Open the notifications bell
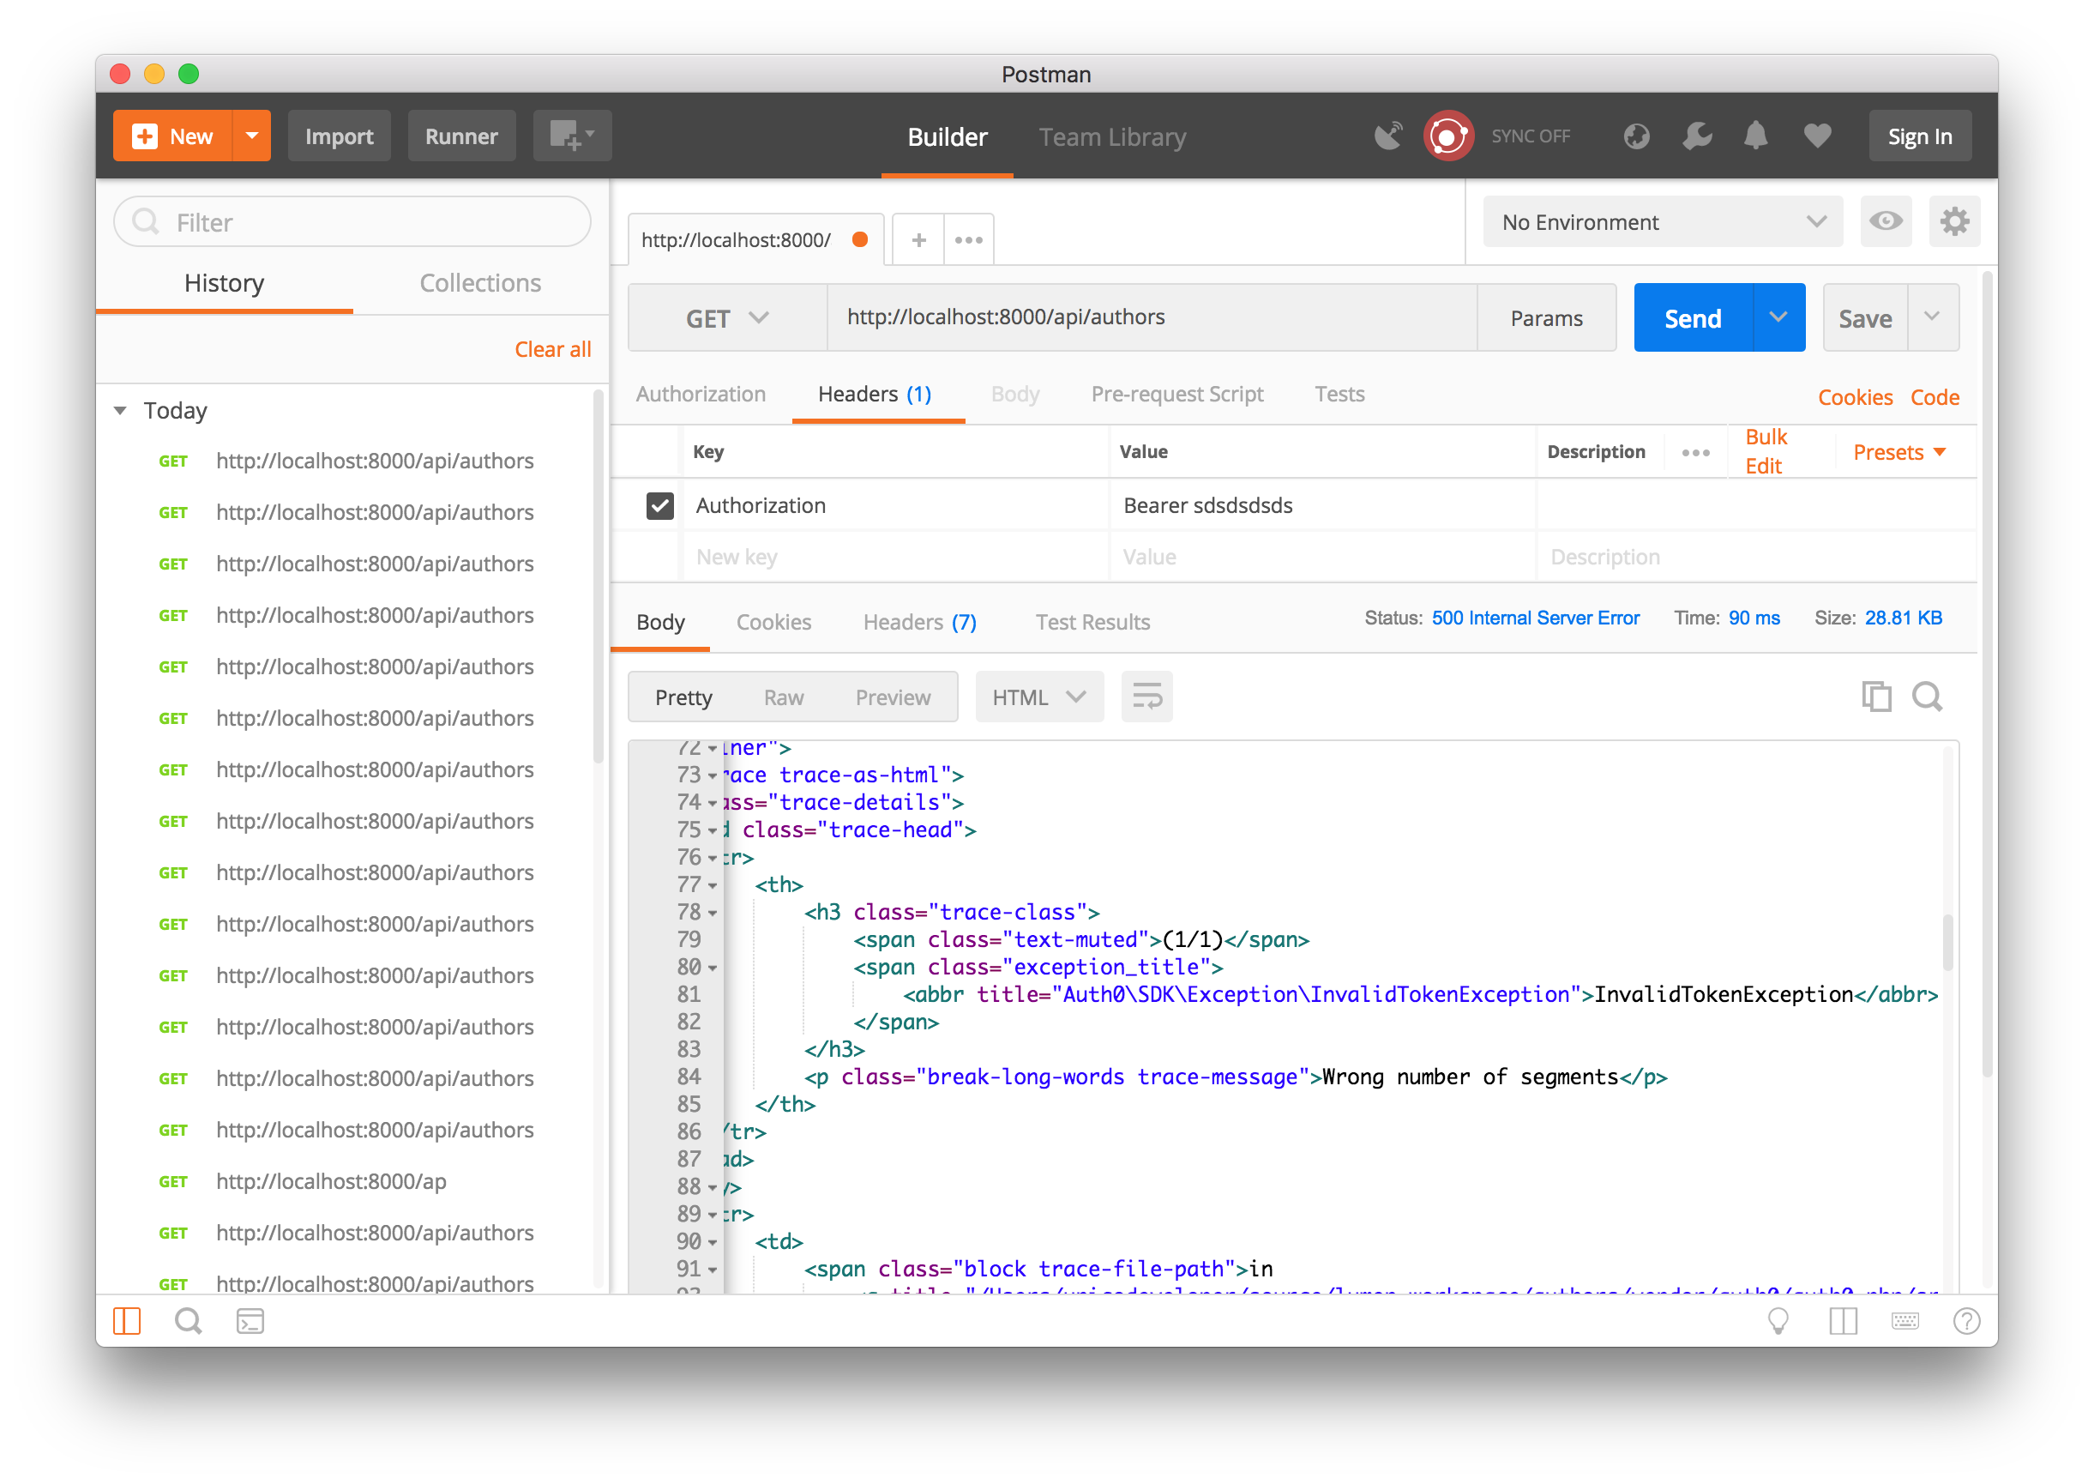 [1755, 136]
